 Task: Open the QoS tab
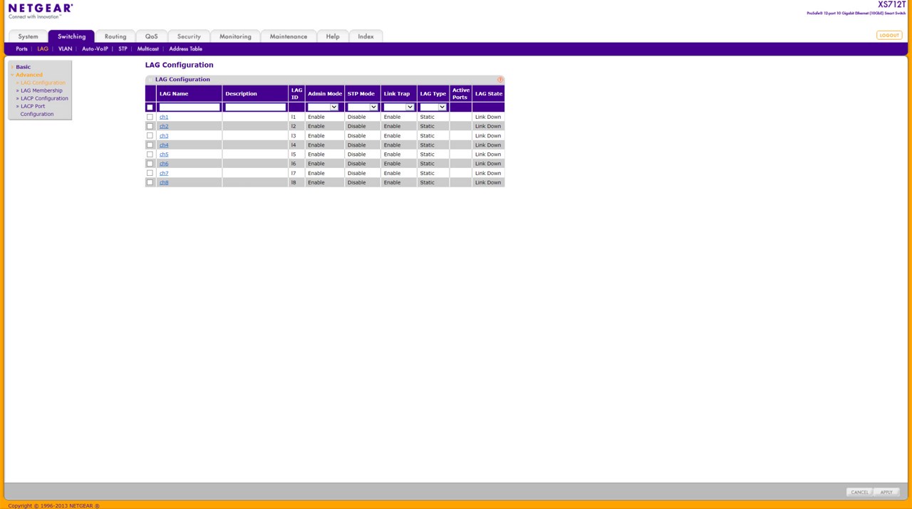pos(152,36)
